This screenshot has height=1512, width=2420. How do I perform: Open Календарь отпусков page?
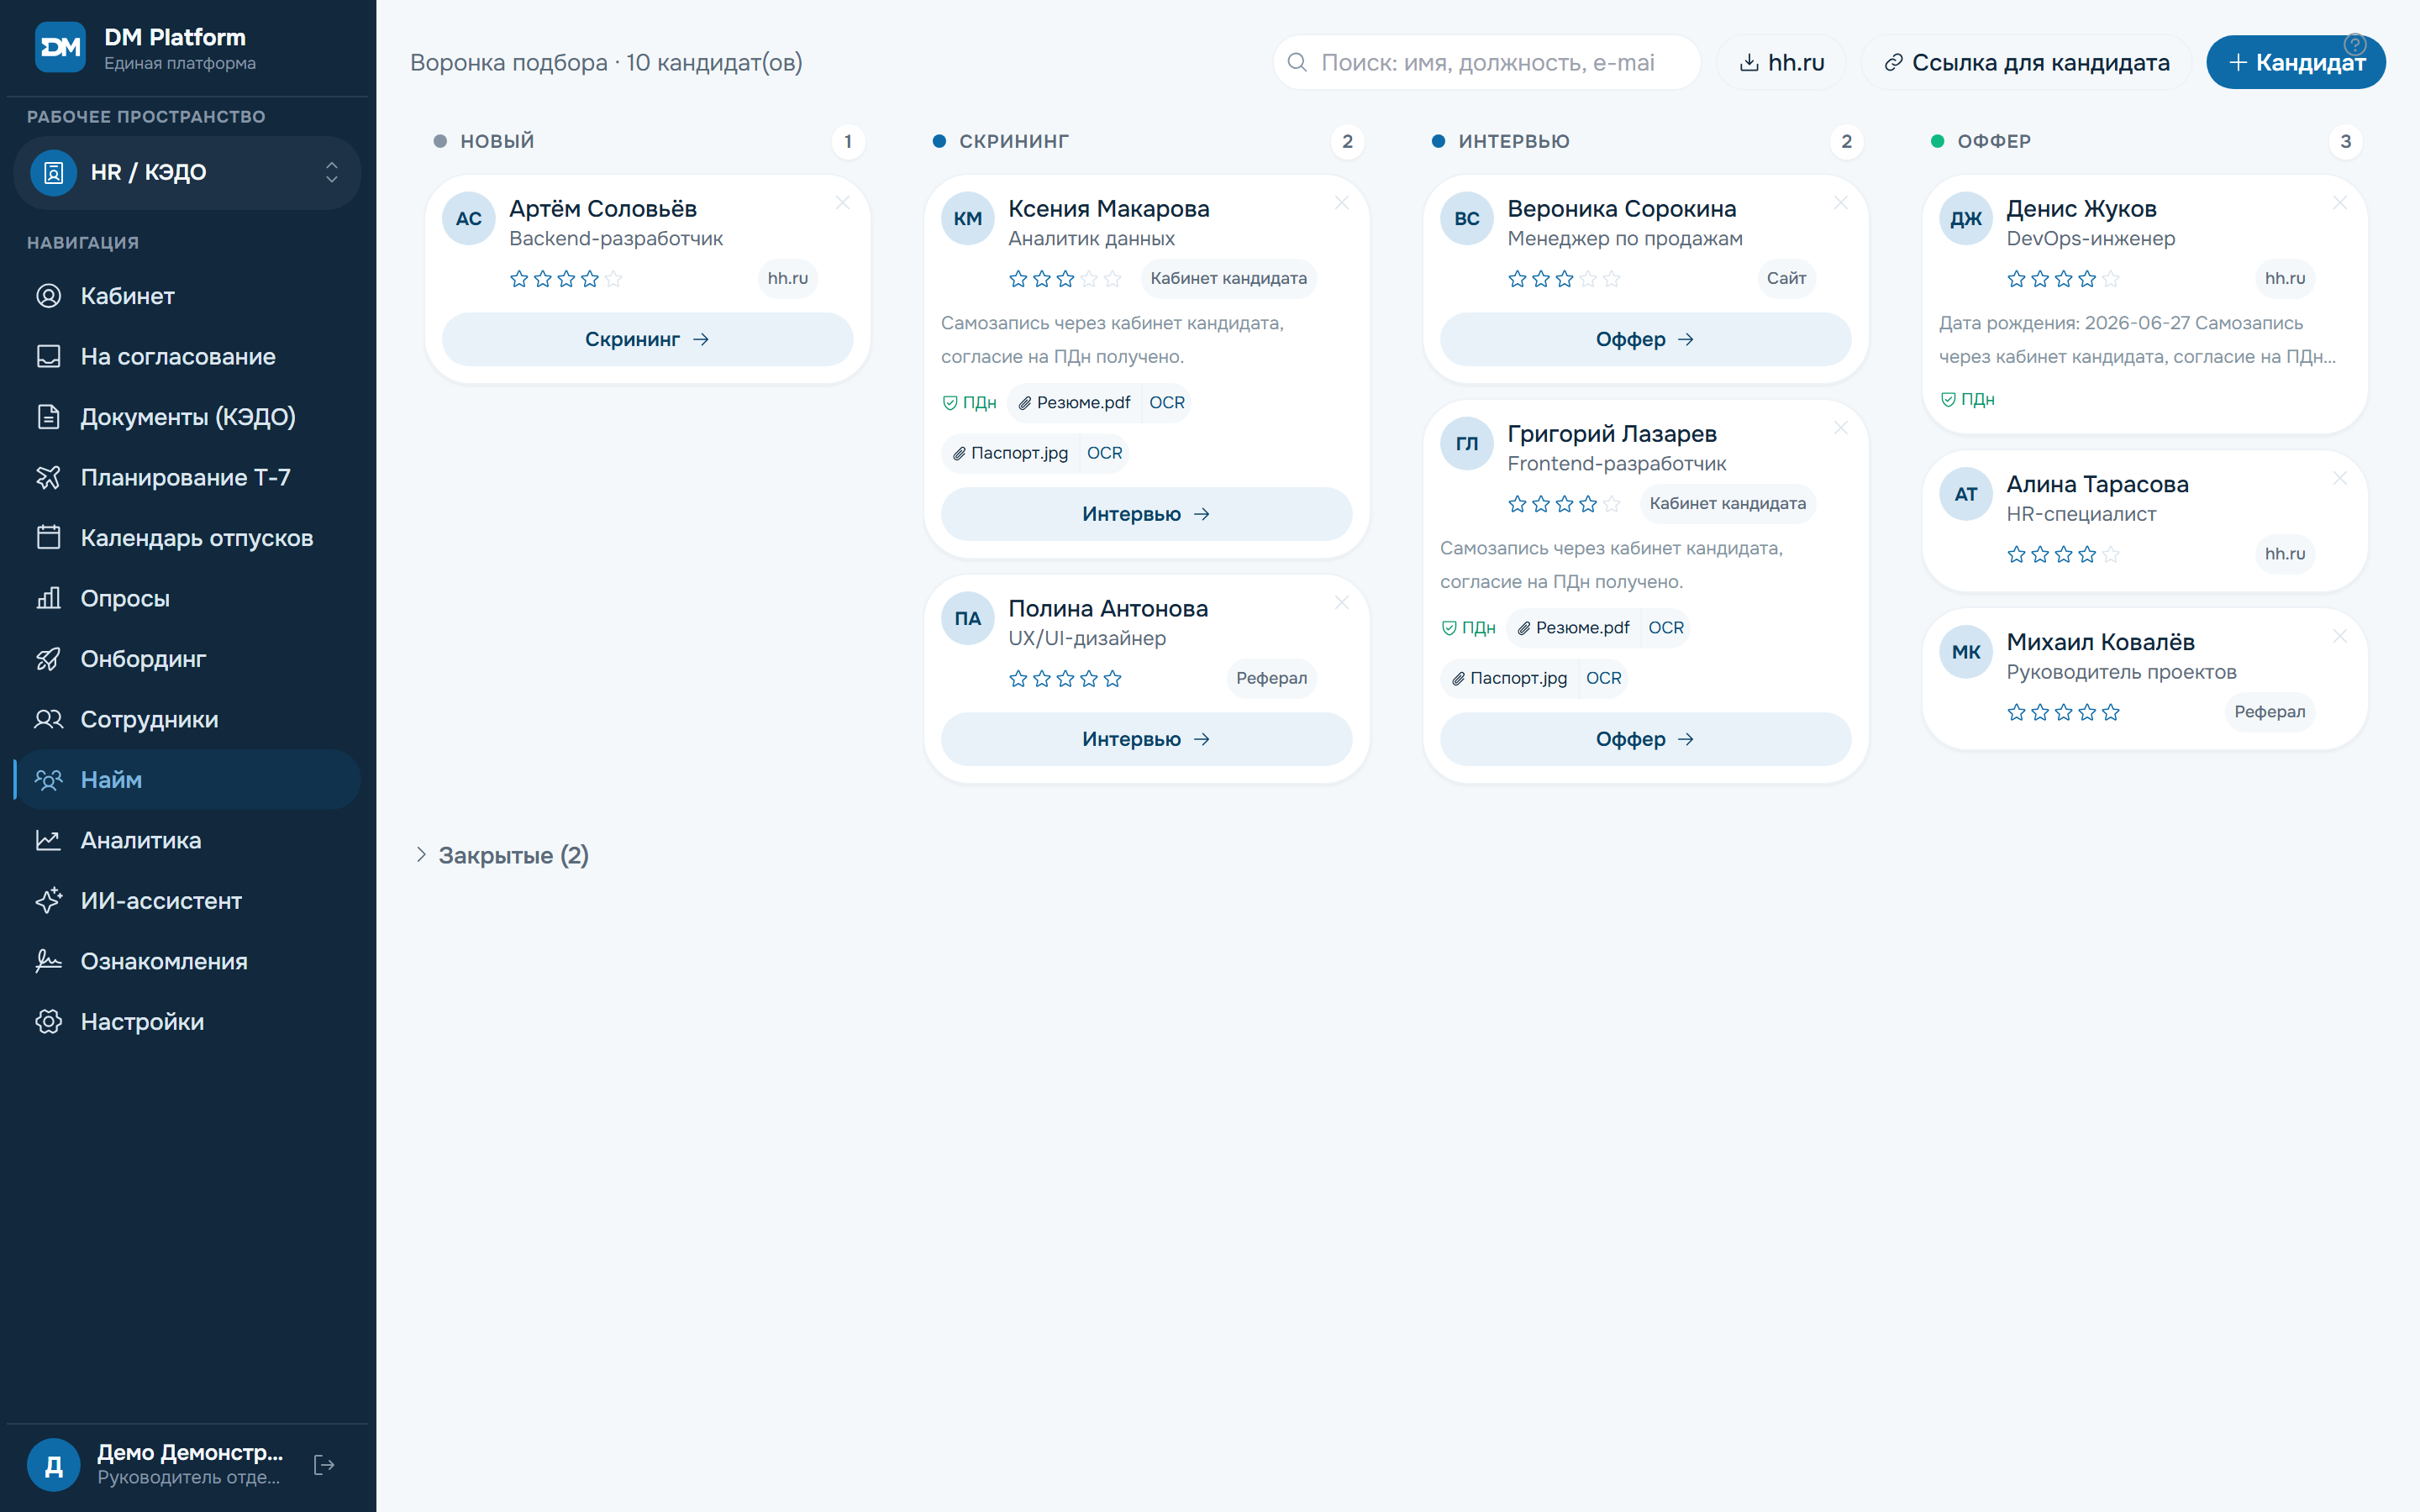pyautogui.click(x=187, y=538)
